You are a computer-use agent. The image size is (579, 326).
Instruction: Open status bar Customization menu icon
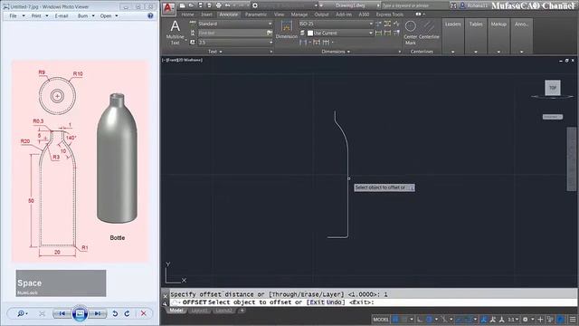(572, 319)
